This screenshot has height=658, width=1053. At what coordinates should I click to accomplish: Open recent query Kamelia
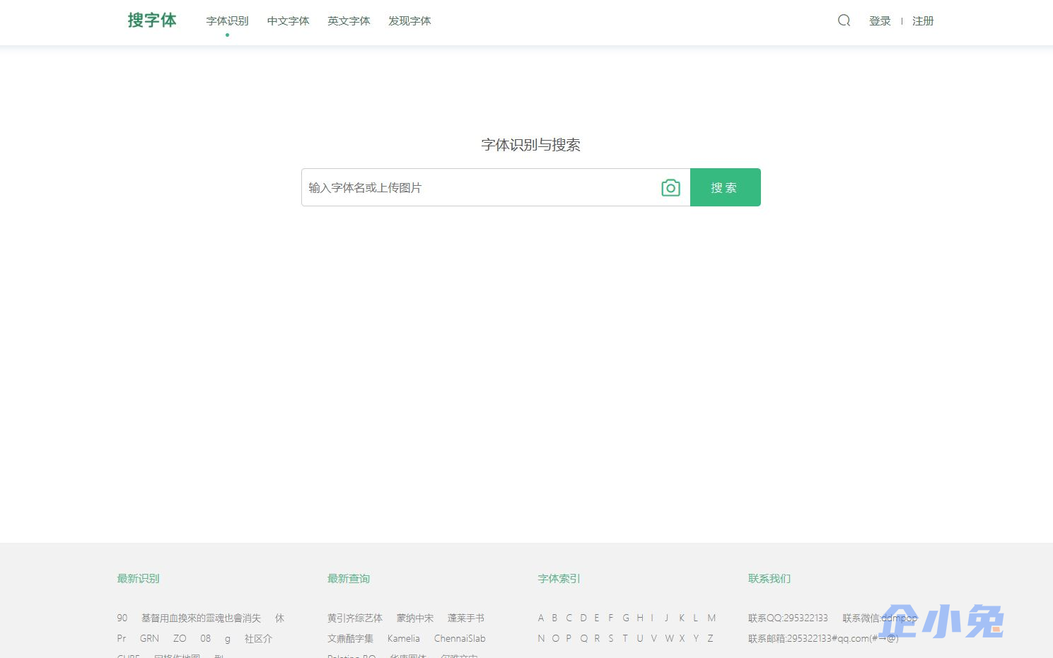click(x=404, y=639)
